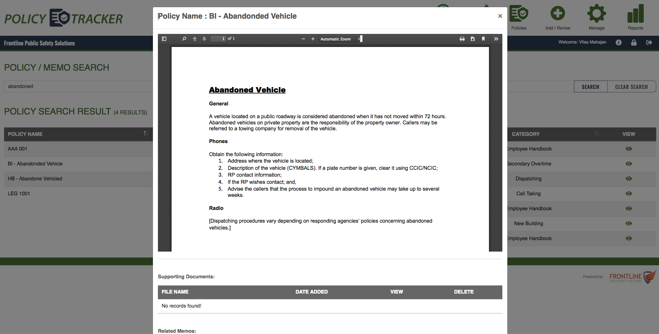Click the logout icon in header
The image size is (659, 334).
point(649,43)
